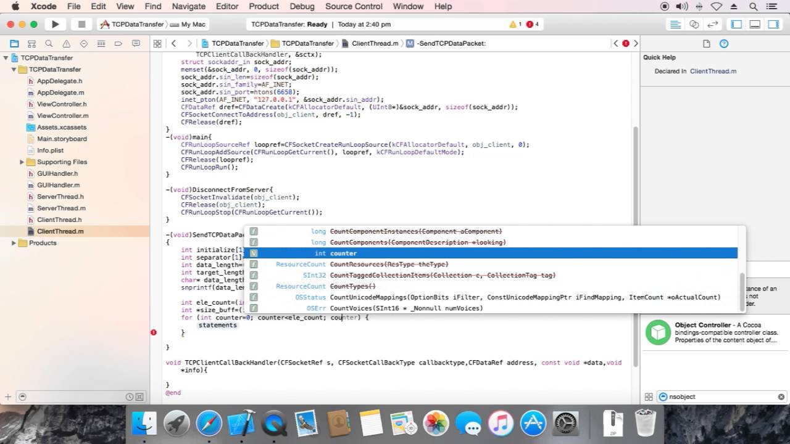Open the Source Control menu

tap(354, 6)
